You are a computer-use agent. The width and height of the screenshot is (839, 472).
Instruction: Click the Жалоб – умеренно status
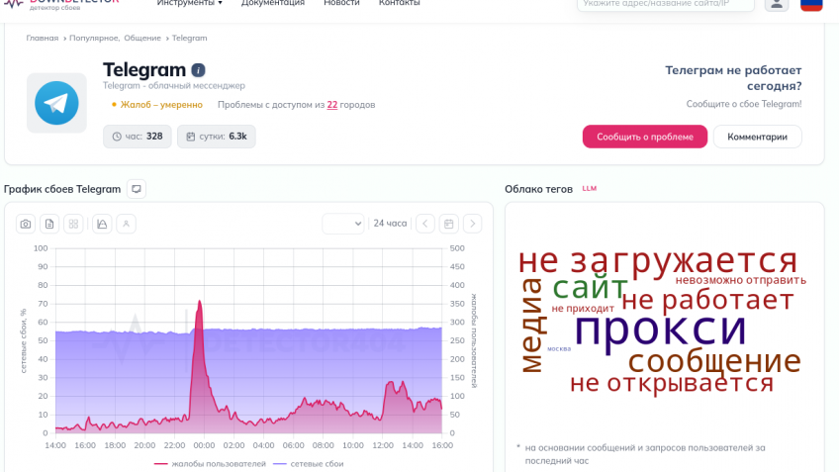point(157,104)
